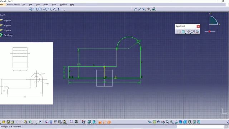Open the File menu
This screenshot has height=129, width=229.
[24, 5]
